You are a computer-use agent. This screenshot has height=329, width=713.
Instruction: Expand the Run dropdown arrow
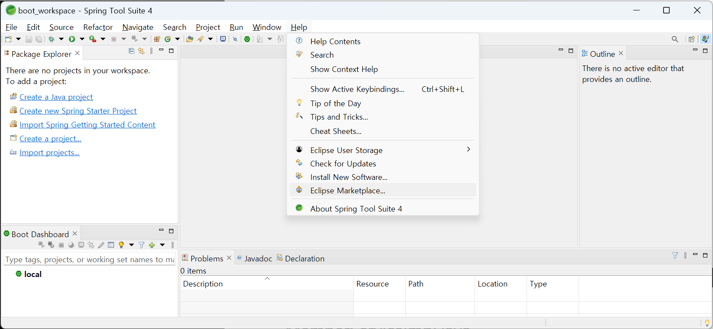(82, 39)
